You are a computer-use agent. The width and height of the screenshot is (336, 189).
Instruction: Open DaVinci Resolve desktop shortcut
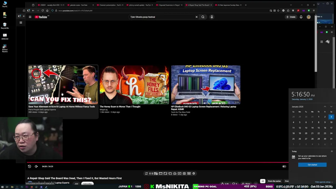pyautogui.click(x=5, y=48)
